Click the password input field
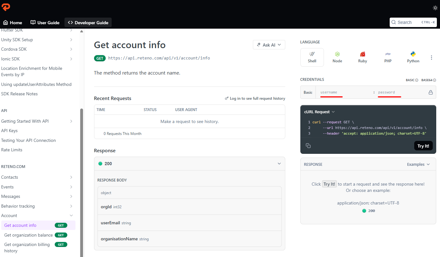Screen dimensions: 440x257 click(x=401, y=92)
